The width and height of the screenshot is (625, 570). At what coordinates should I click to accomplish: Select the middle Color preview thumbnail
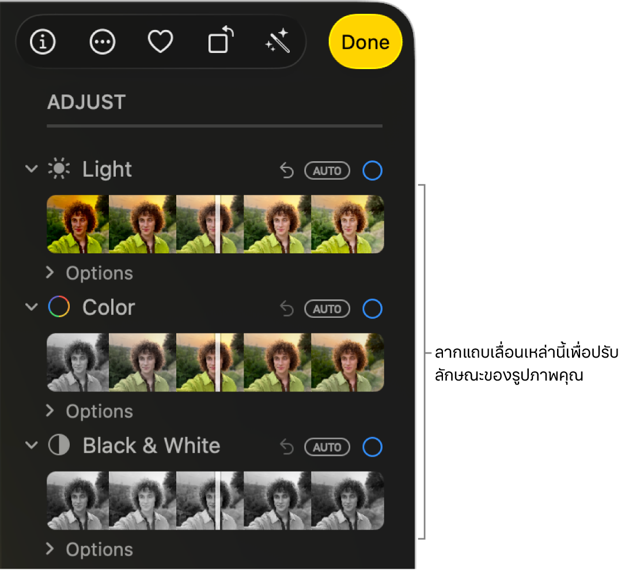[210, 362]
